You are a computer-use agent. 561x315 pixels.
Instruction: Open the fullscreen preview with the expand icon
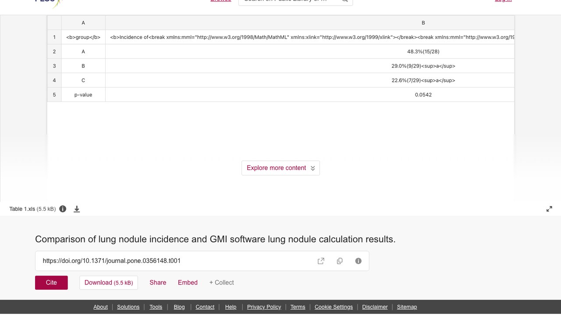pos(549,209)
